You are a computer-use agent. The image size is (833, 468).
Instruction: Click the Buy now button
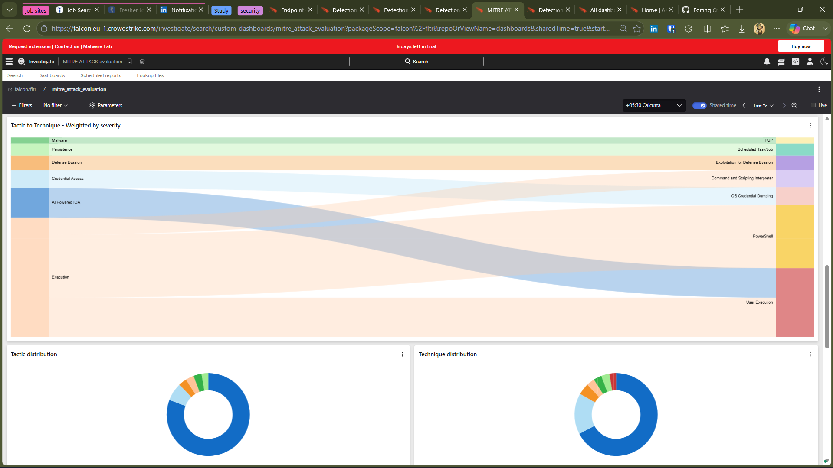[x=801, y=46]
